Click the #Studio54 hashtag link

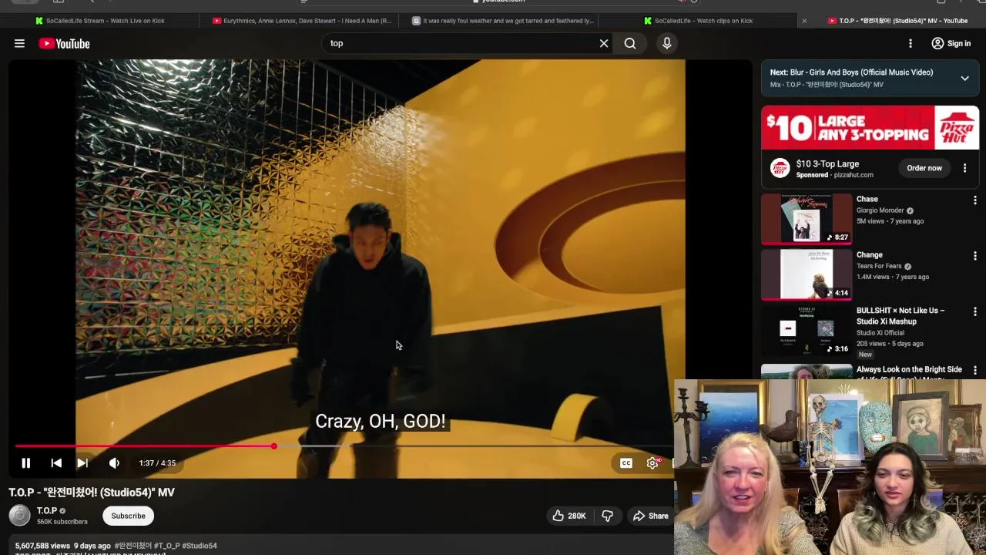click(200, 546)
